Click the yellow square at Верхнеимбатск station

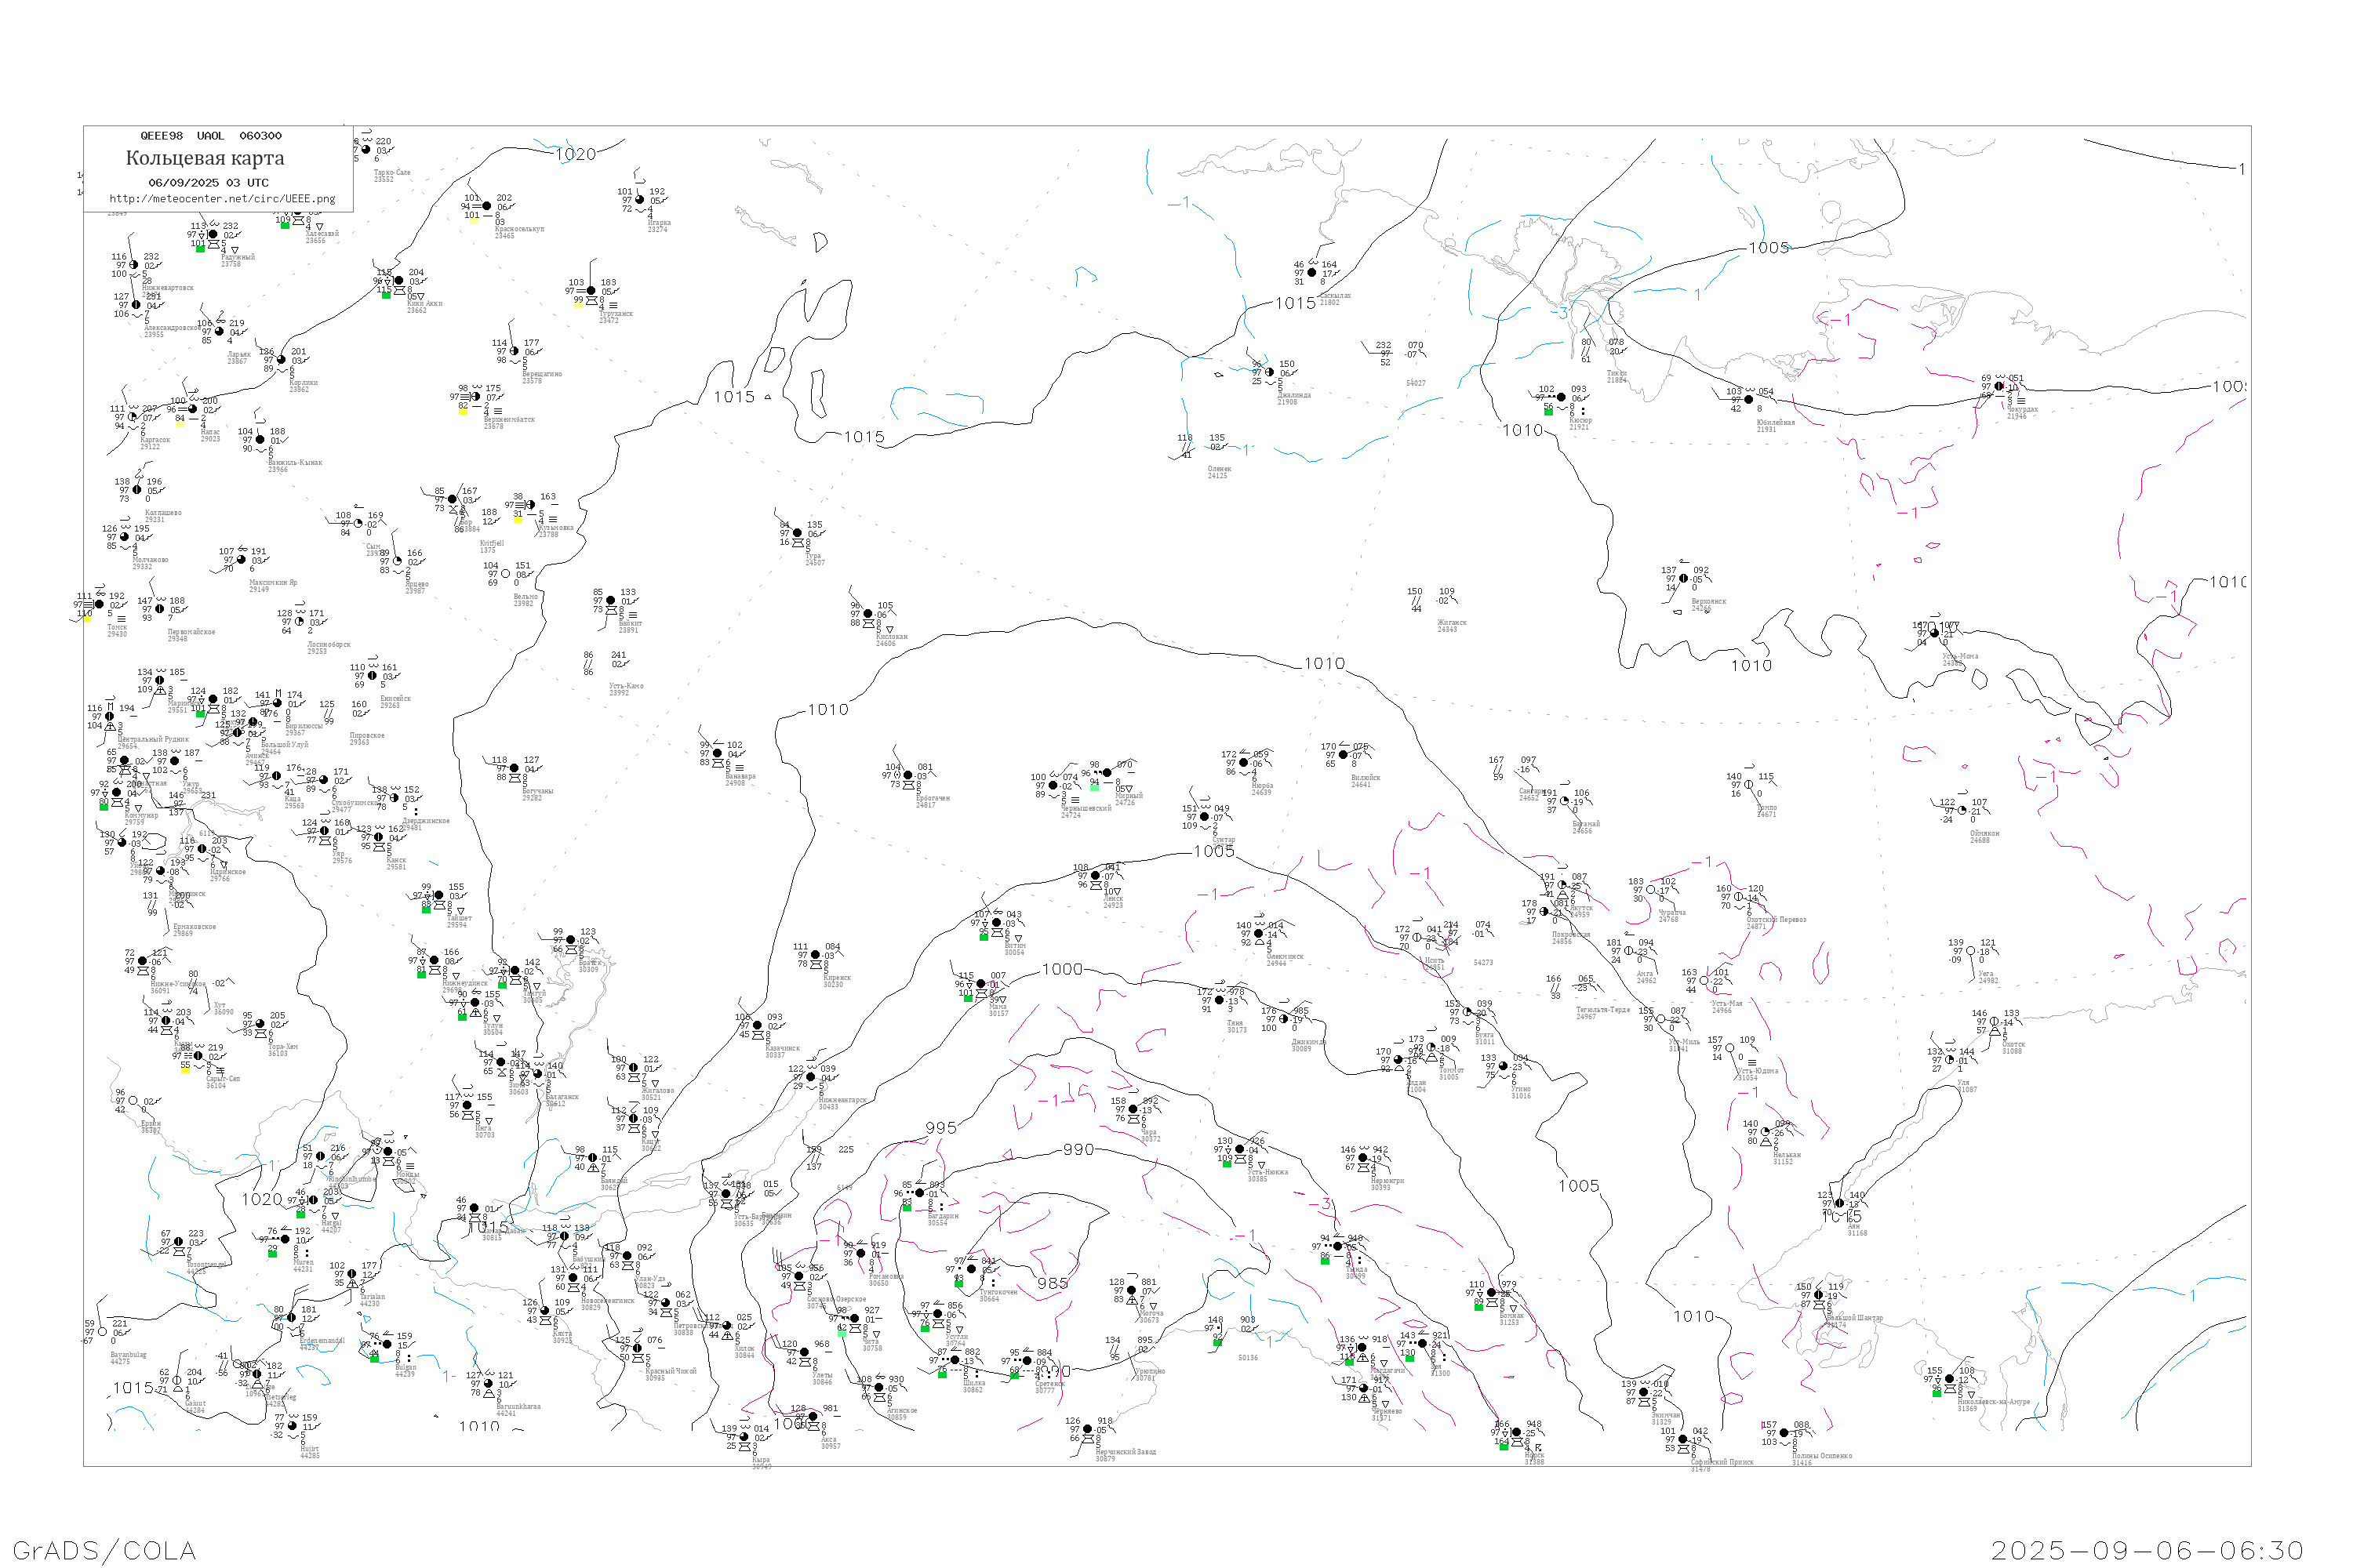click(x=462, y=411)
